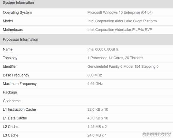Select the Motherboard row label

[x=13, y=29]
